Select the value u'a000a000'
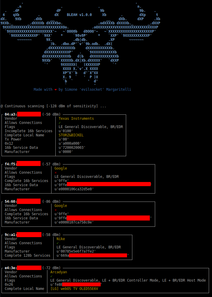 [70, 143]
